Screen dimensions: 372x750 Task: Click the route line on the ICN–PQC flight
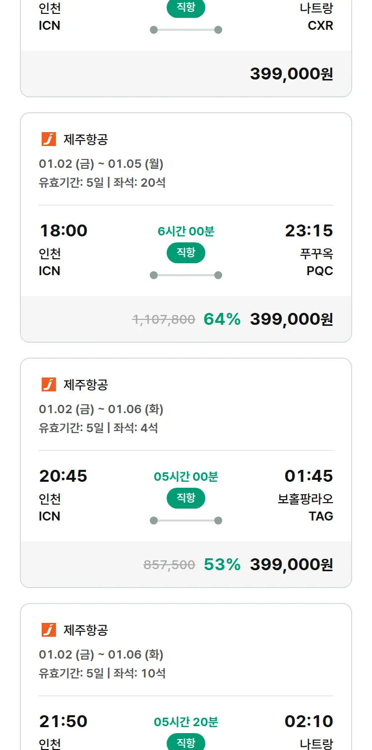[x=186, y=275]
